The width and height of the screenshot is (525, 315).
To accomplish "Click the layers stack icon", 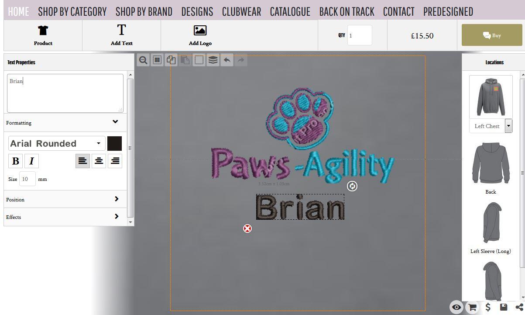I will coord(213,60).
